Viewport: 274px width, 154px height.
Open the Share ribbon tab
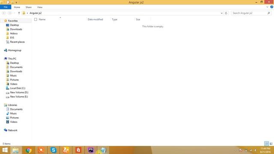click(29, 7)
